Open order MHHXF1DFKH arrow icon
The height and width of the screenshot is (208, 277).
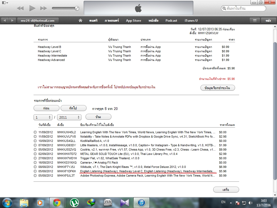pos(35,171)
